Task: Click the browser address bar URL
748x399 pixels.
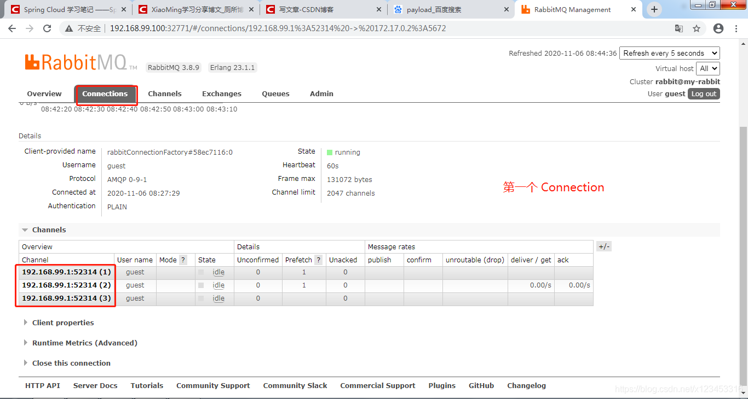Action: point(278,28)
